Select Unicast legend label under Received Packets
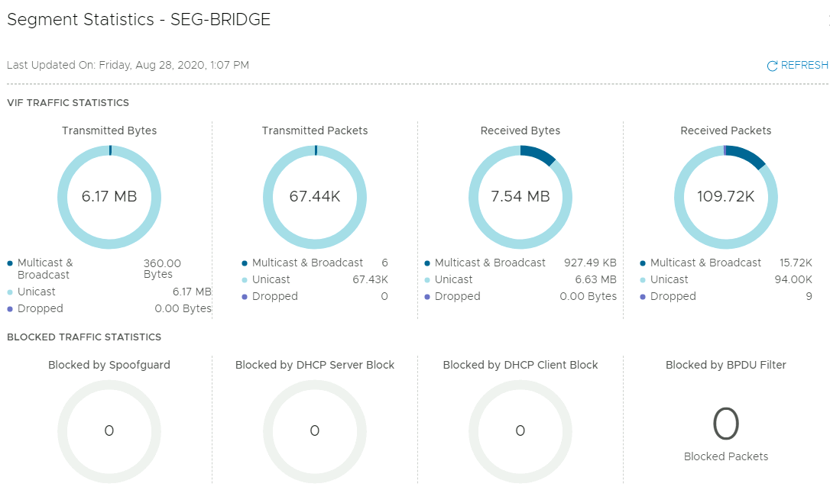Screen dimensions: 830x490 click(x=669, y=279)
